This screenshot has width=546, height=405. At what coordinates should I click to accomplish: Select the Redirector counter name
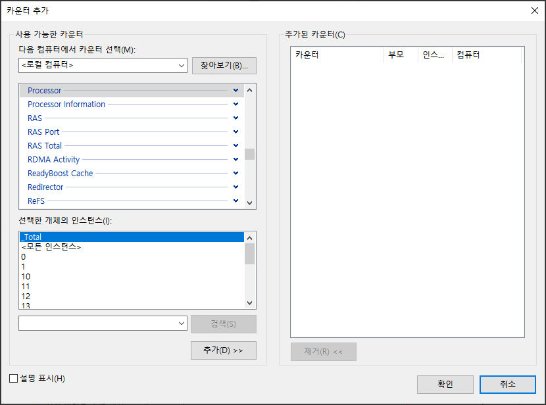coord(45,187)
